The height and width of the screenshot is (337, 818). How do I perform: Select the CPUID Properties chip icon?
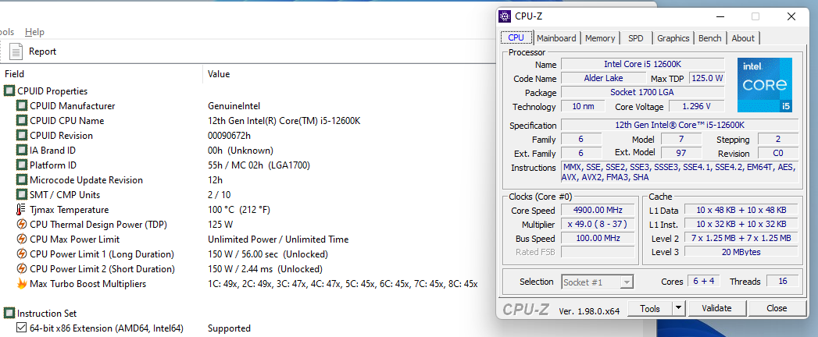click(9, 91)
